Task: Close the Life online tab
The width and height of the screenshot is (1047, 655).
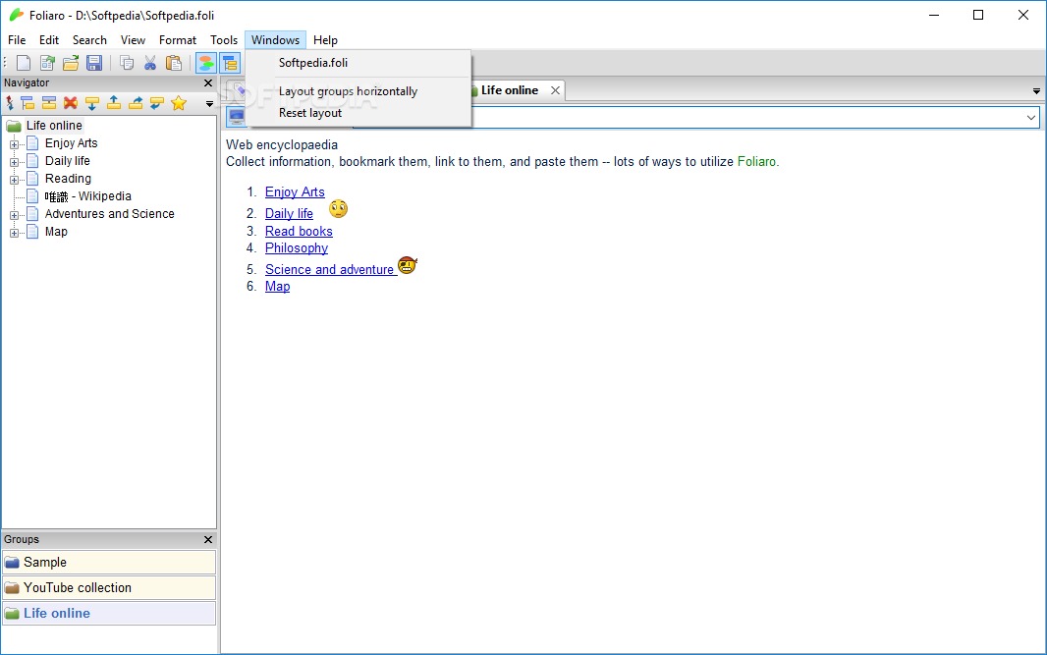Action: pos(555,90)
